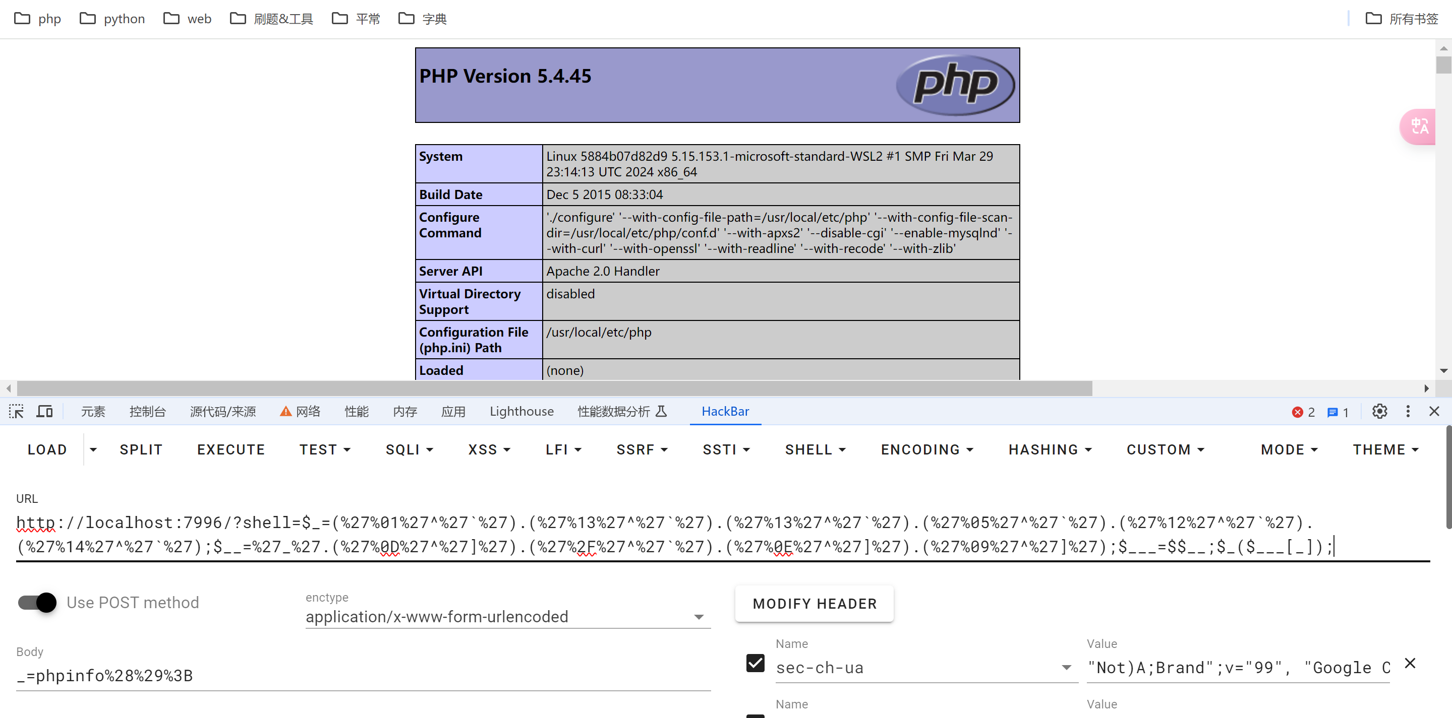
Task: Open DevTools three-dot more options menu
Action: [1408, 412]
